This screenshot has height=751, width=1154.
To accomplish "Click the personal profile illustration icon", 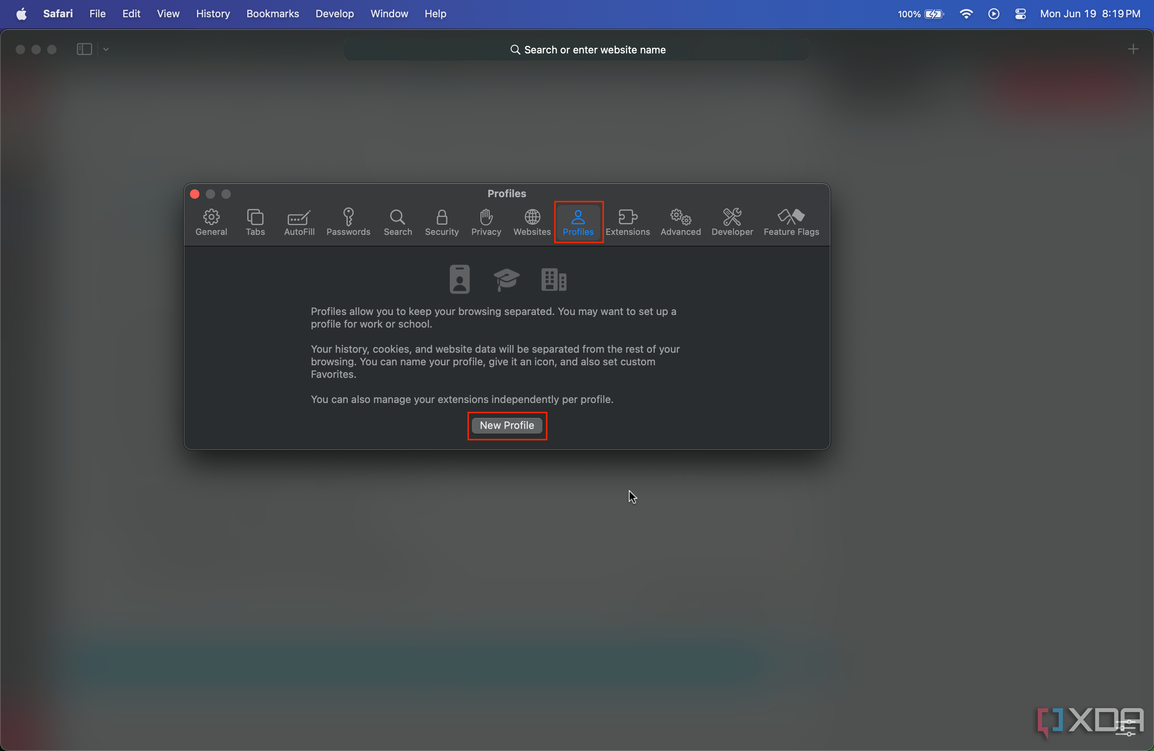I will coord(459,278).
